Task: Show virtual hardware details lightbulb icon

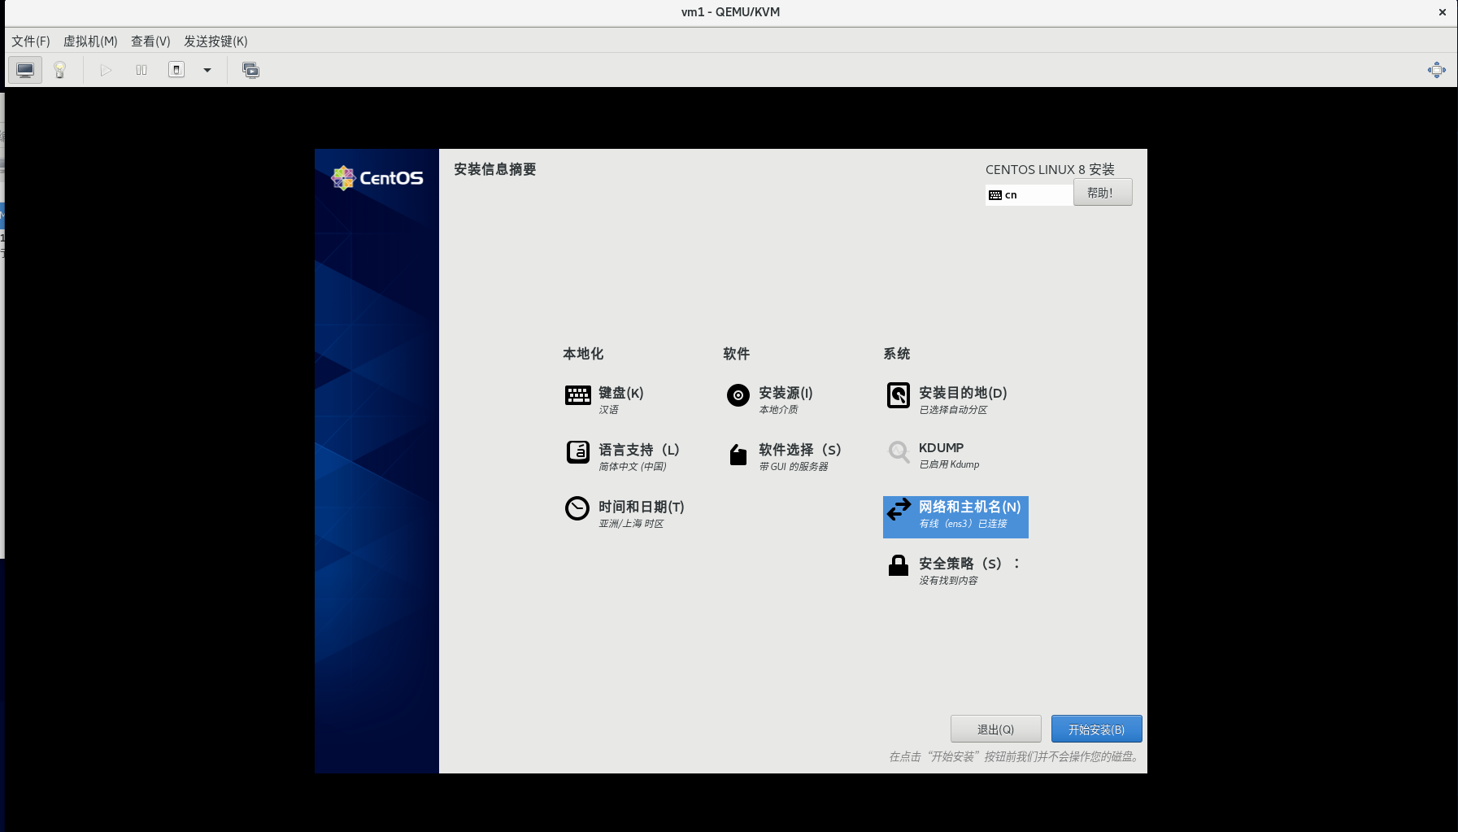Action: point(59,70)
